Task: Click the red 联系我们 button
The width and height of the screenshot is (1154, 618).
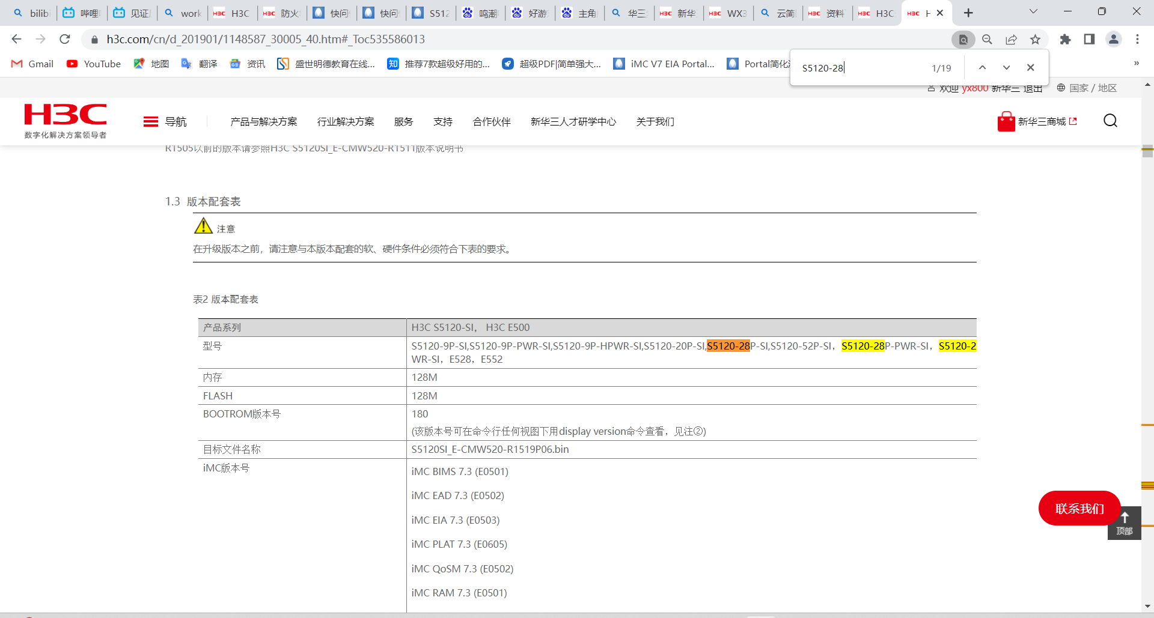Action: [1079, 508]
